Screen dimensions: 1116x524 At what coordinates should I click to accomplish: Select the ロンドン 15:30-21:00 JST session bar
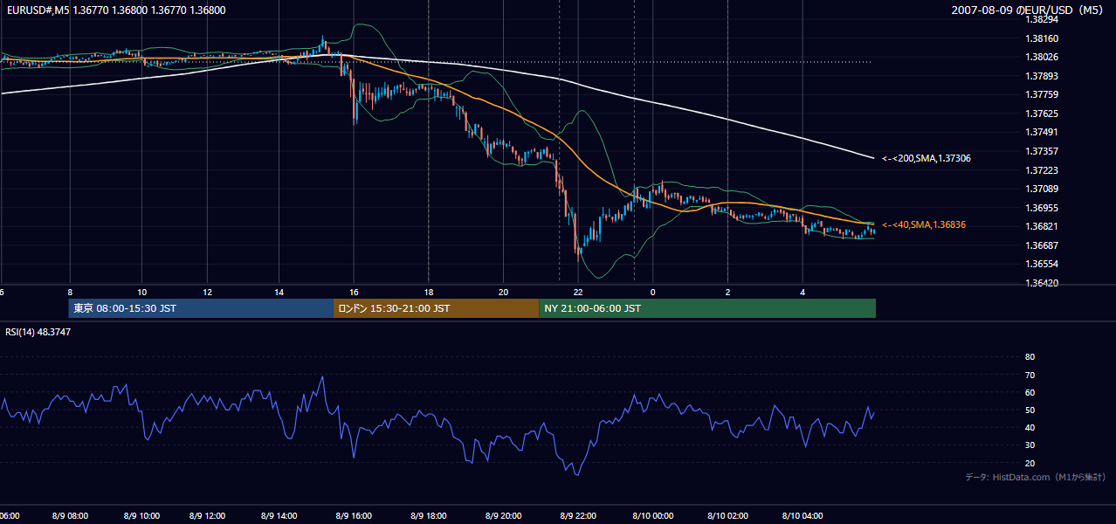(x=436, y=308)
